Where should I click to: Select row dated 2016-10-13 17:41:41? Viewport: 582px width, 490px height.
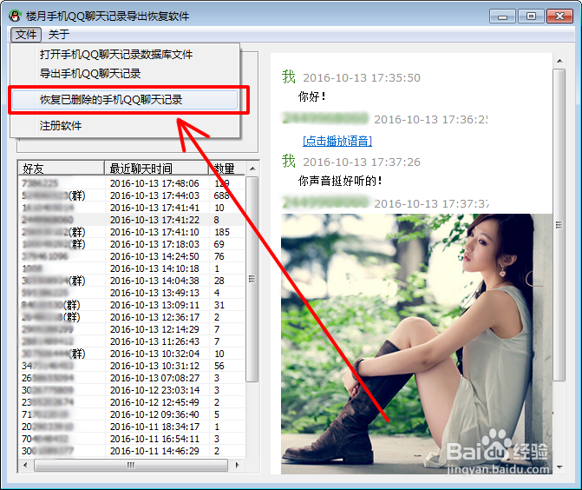tap(131, 208)
